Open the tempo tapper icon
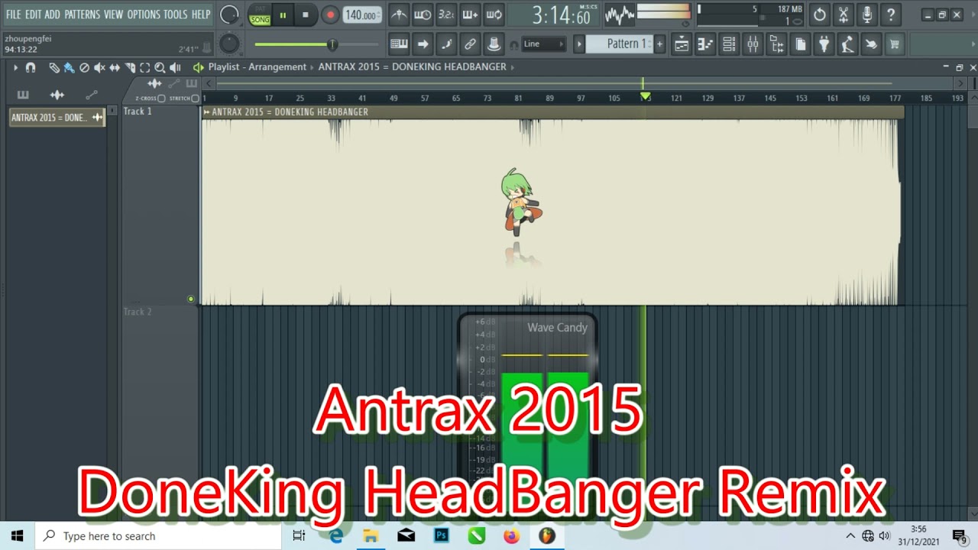 tap(847, 44)
